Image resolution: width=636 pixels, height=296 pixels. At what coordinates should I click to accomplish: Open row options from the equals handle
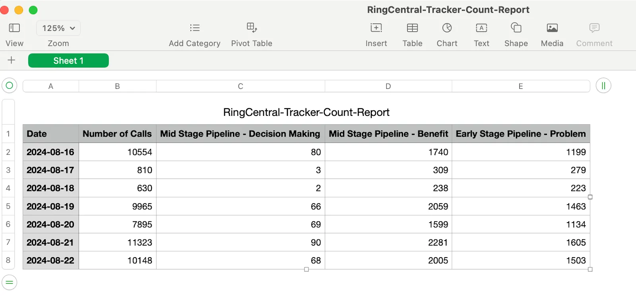coord(9,282)
